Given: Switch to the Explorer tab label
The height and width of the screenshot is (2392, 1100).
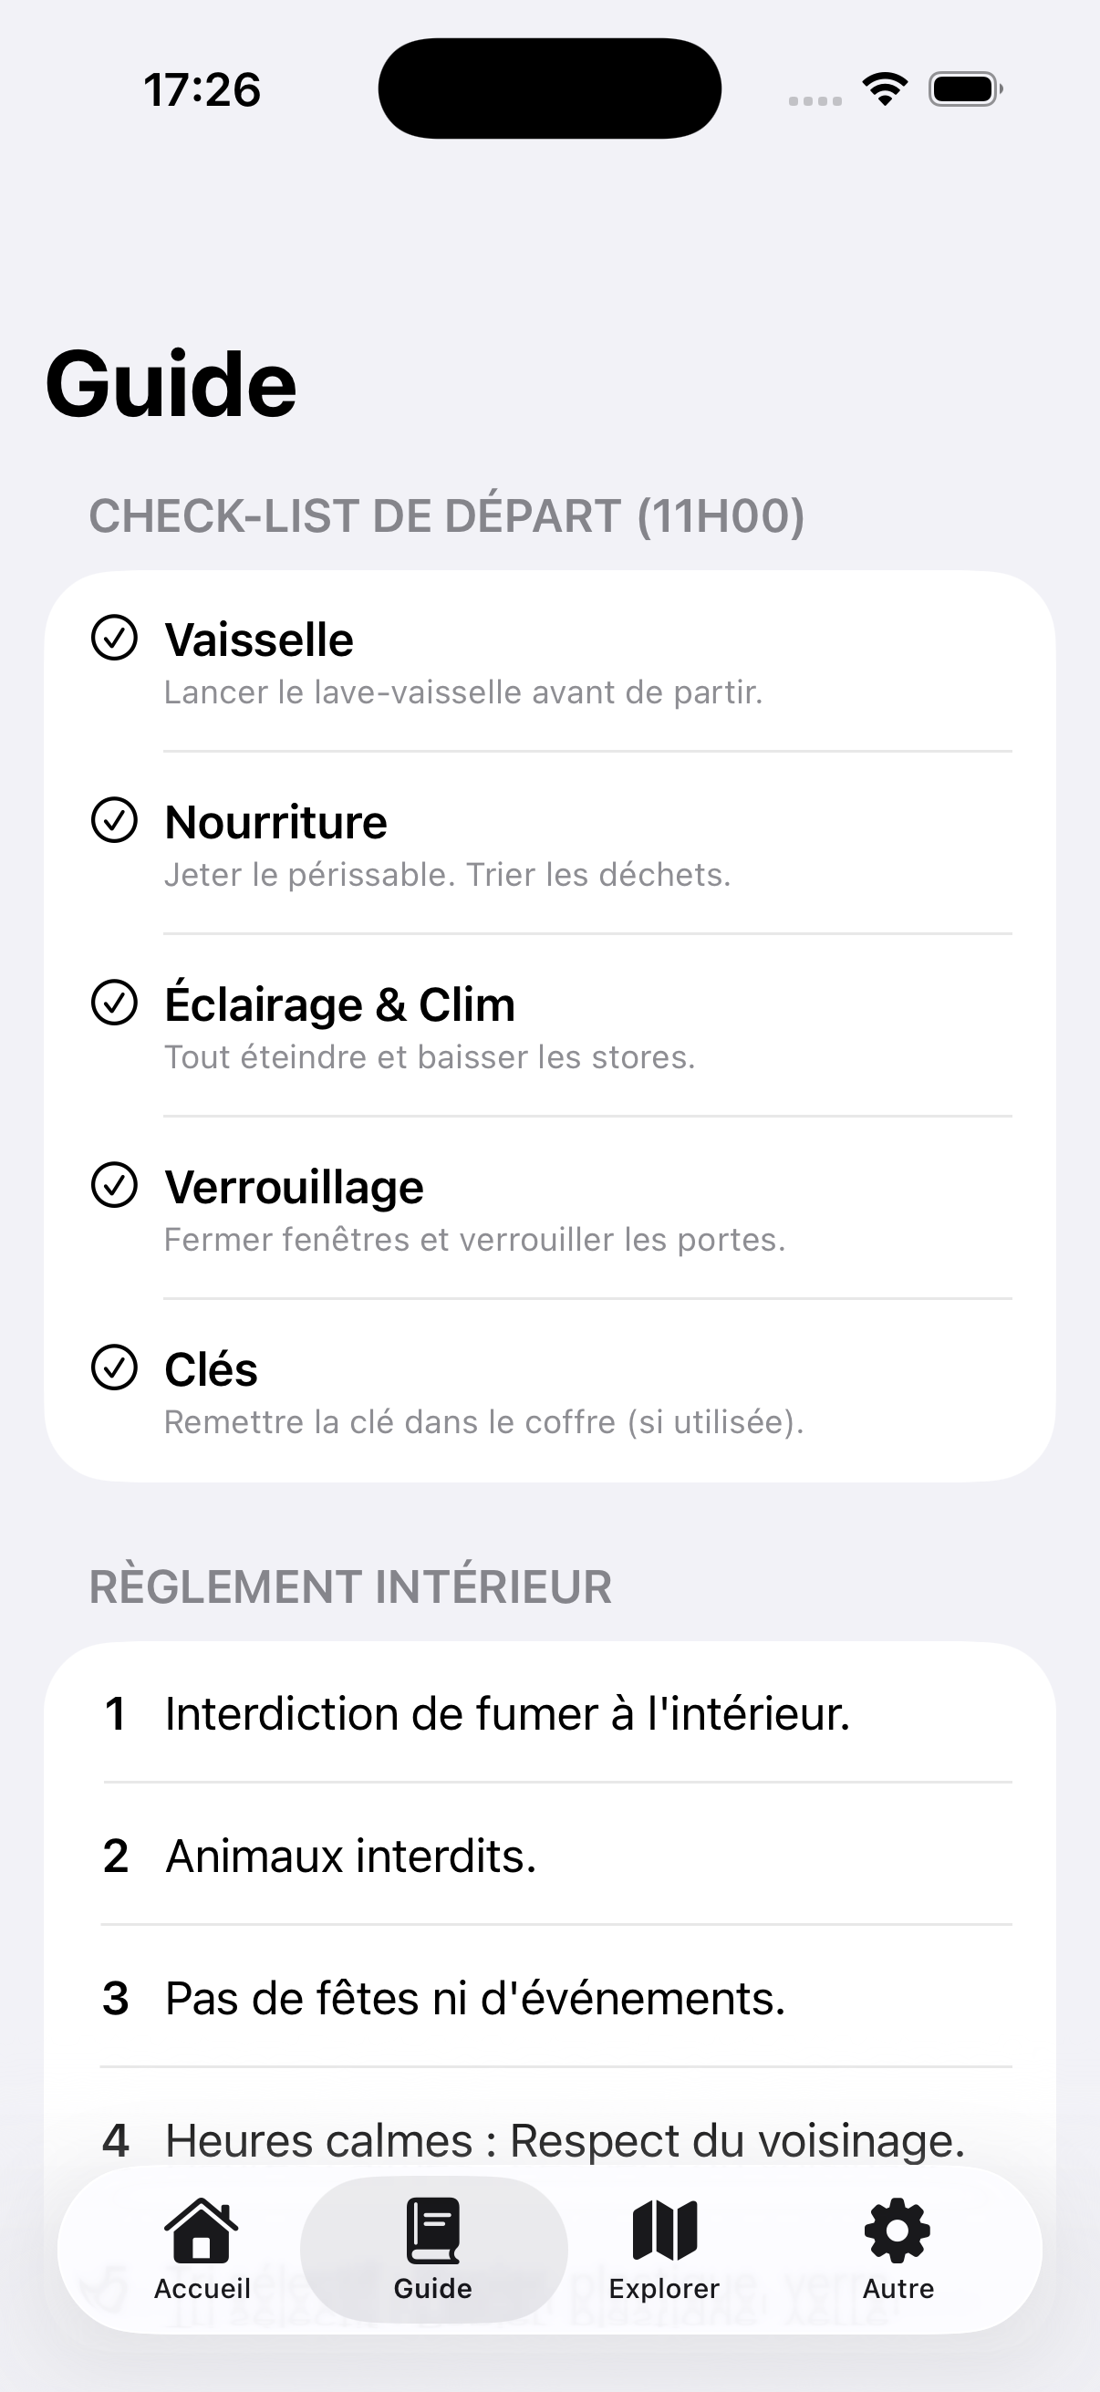Looking at the screenshot, I should [x=664, y=2289].
